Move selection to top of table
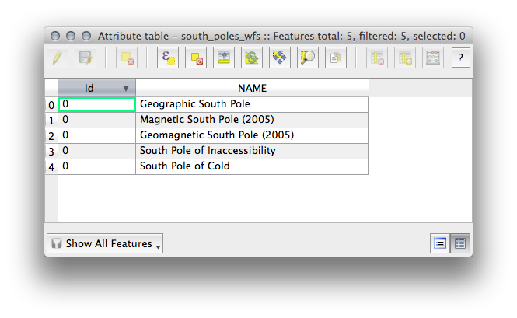This screenshot has height=318, width=517. click(x=223, y=58)
